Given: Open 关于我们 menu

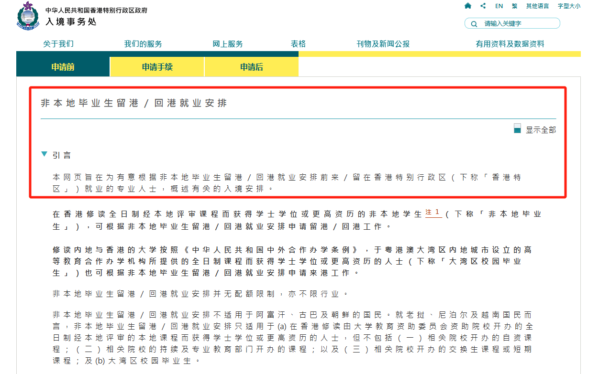Looking at the screenshot, I should (x=58, y=44).
